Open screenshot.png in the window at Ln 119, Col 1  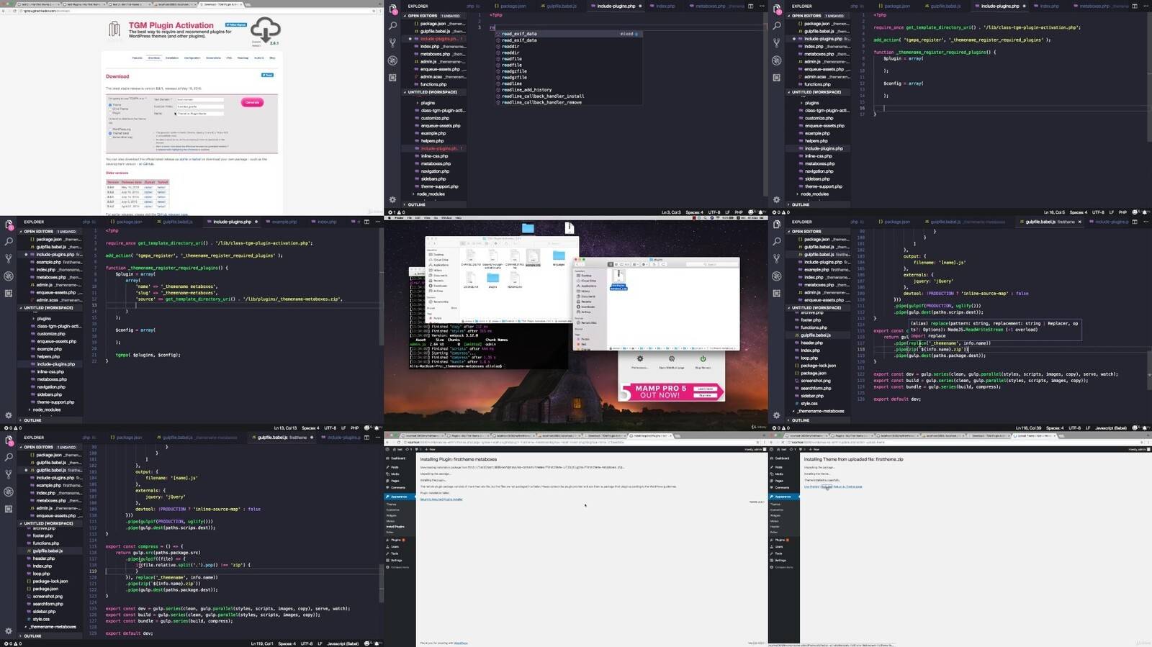(48, 596)
